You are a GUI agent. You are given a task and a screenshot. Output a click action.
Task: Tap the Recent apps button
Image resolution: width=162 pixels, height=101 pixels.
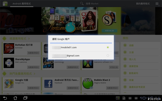pyautogui.click(x=25, y=98)
